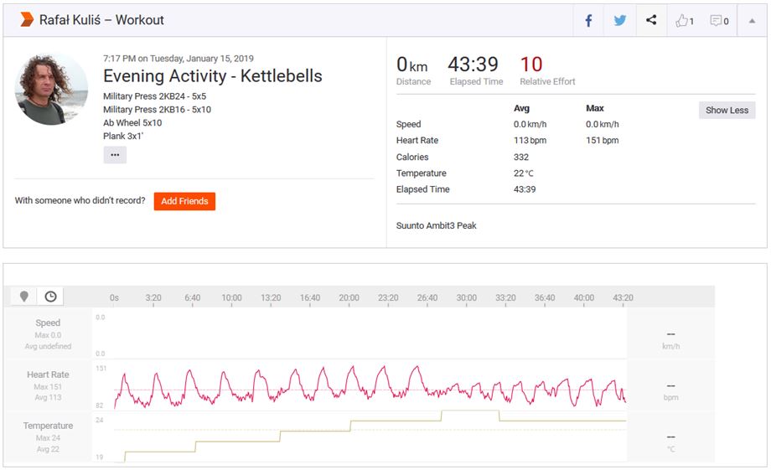Image resolution: width=771 pixels, height=470 pixels.
Task: Expand description with ellipsis button
Action: (115, 154)
